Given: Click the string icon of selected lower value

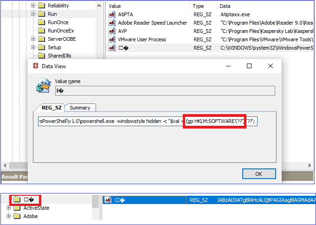Looking at the screenshot, I should click(108, 200).
